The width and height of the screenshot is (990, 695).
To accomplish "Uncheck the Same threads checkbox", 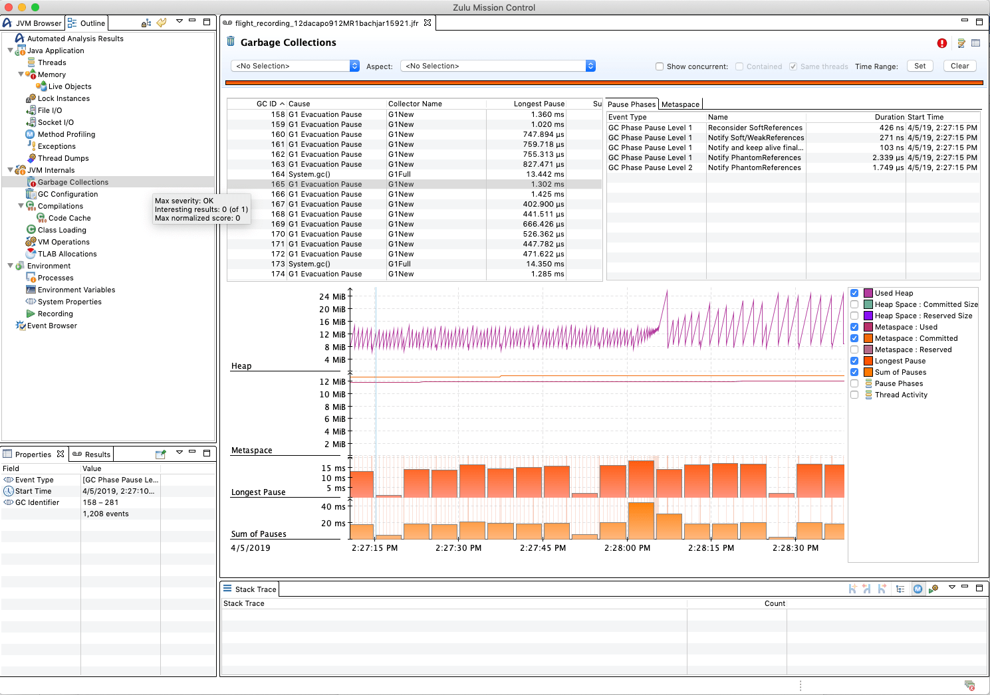I will (x=793, y=66).
